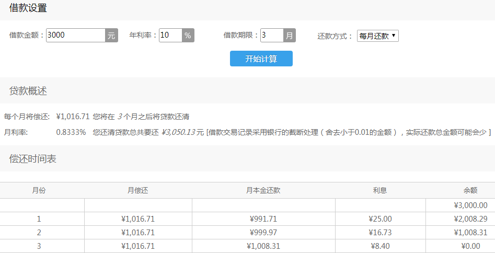Click the 还款方式 label
495x253 pixels.
click(x=335, y=36)
